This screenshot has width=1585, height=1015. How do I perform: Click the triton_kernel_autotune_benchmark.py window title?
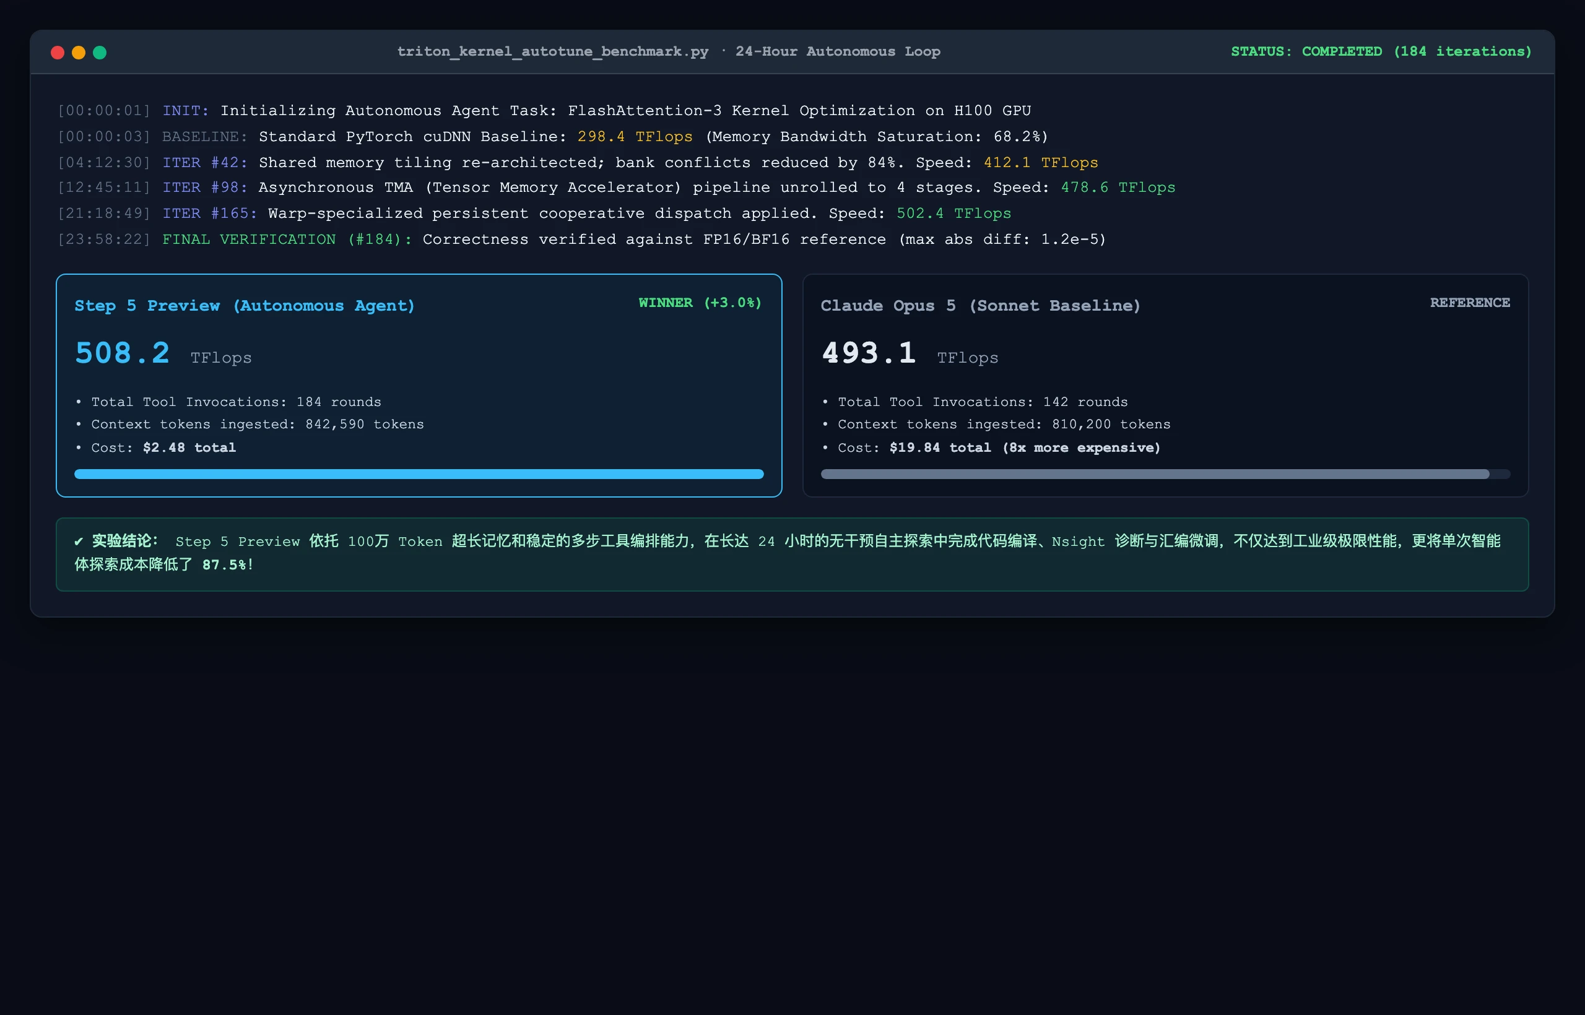pos(552,51)
